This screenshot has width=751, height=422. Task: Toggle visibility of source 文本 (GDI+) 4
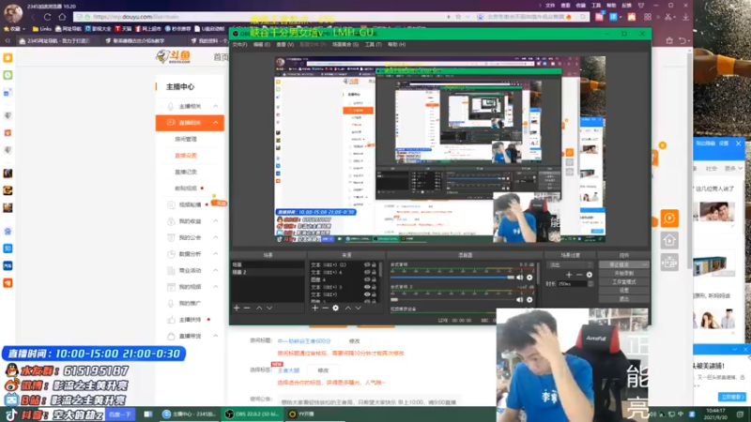tap(367, 272)
